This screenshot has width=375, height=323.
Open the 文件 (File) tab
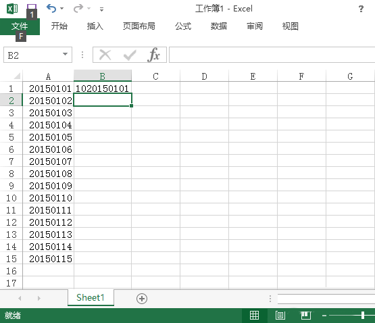[20, 26]
